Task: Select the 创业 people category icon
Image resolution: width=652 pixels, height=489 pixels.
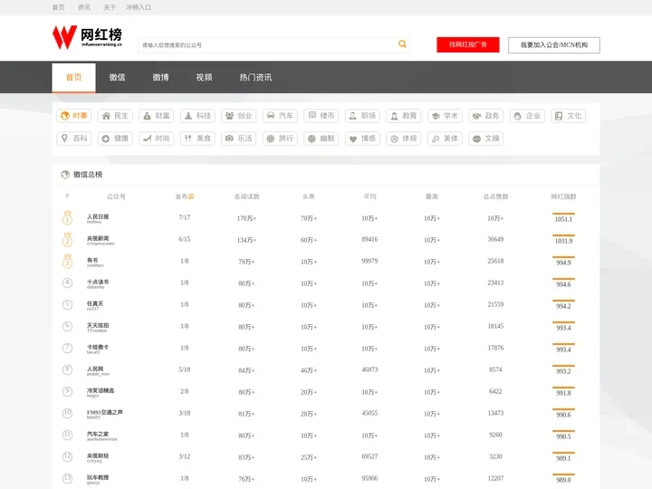Action: tap(229, 116)
